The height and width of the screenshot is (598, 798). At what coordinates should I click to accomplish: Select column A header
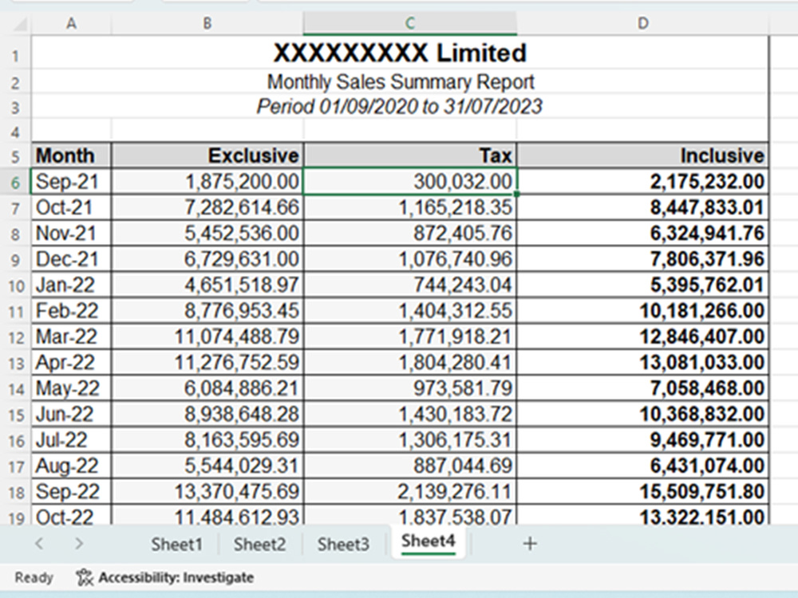(71, 23)
